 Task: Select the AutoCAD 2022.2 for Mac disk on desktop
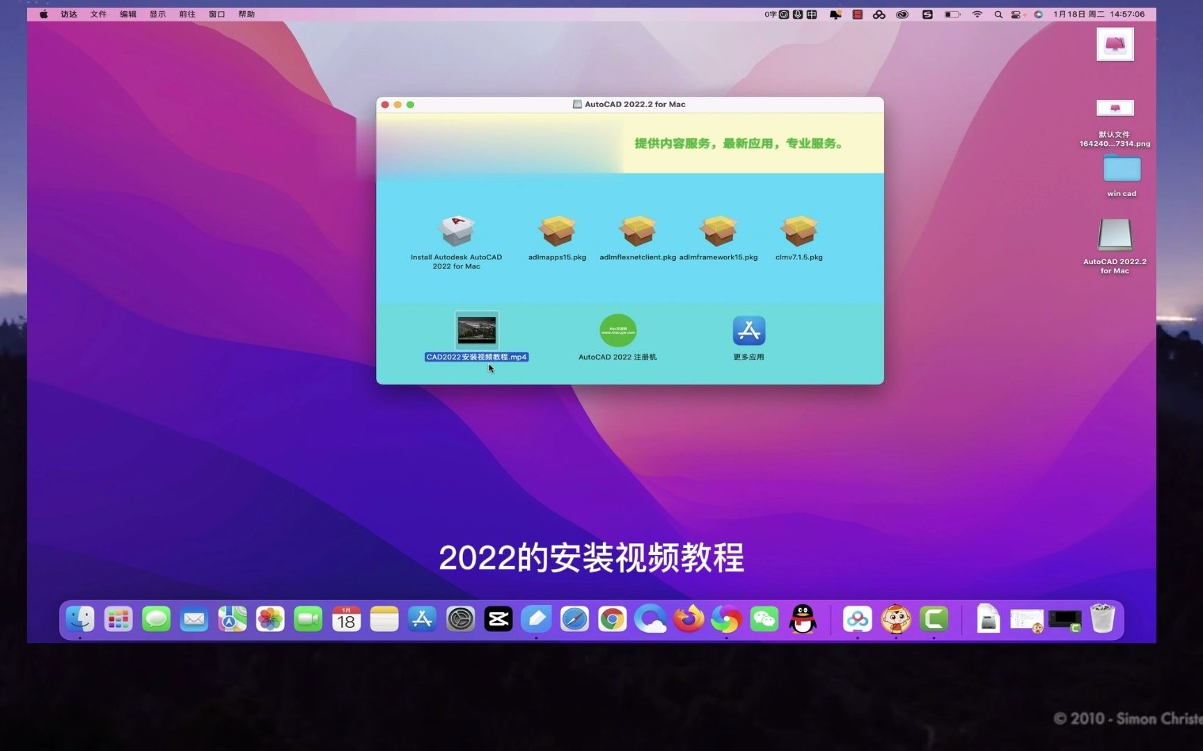[1115, 236]
